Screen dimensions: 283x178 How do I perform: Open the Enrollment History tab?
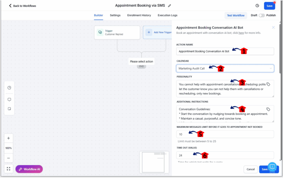(139, 15)
